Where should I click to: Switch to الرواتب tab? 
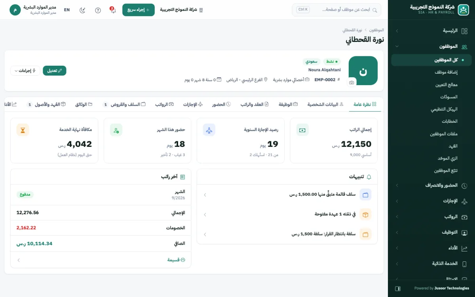click(x=164, y=105)
